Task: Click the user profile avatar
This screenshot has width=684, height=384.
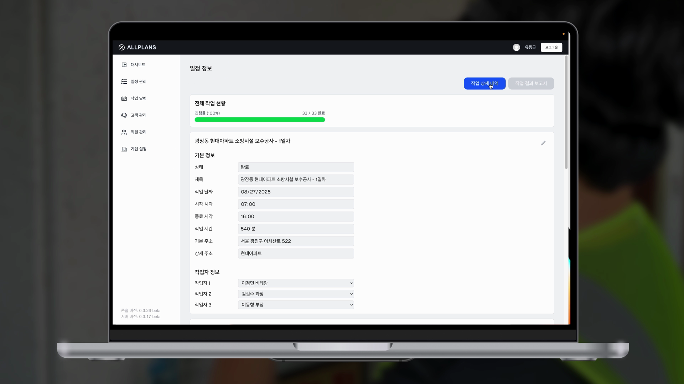Action: (x=516, y=47)
